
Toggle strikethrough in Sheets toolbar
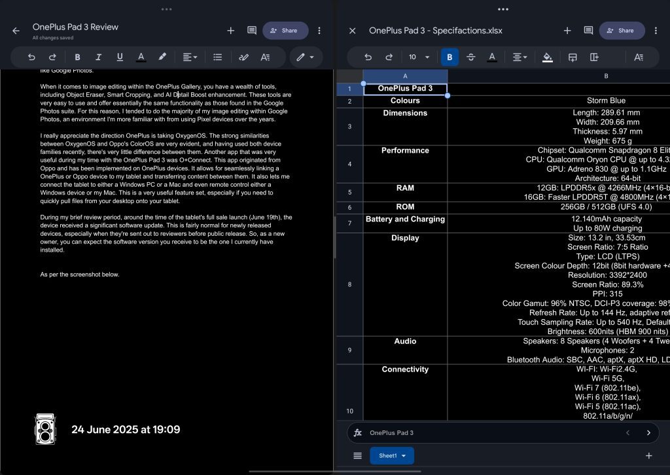(470, 57)
